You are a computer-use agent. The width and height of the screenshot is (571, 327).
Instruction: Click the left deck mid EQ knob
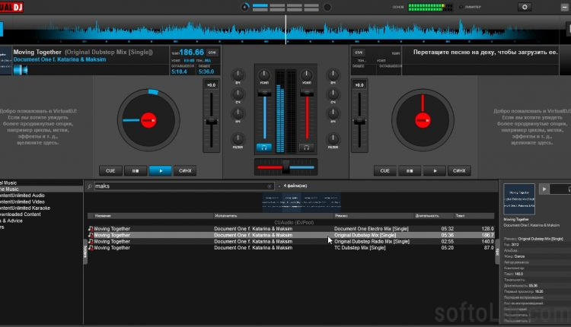tap(238, 94)
